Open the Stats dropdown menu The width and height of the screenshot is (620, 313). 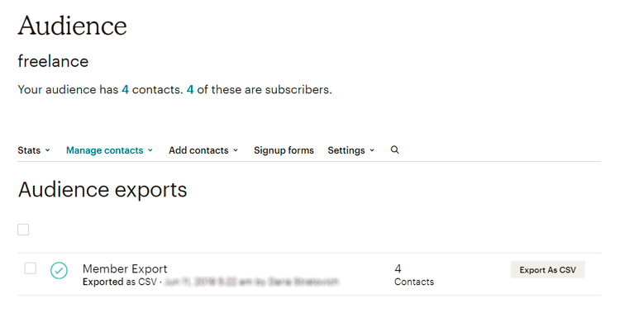(34, 150)
